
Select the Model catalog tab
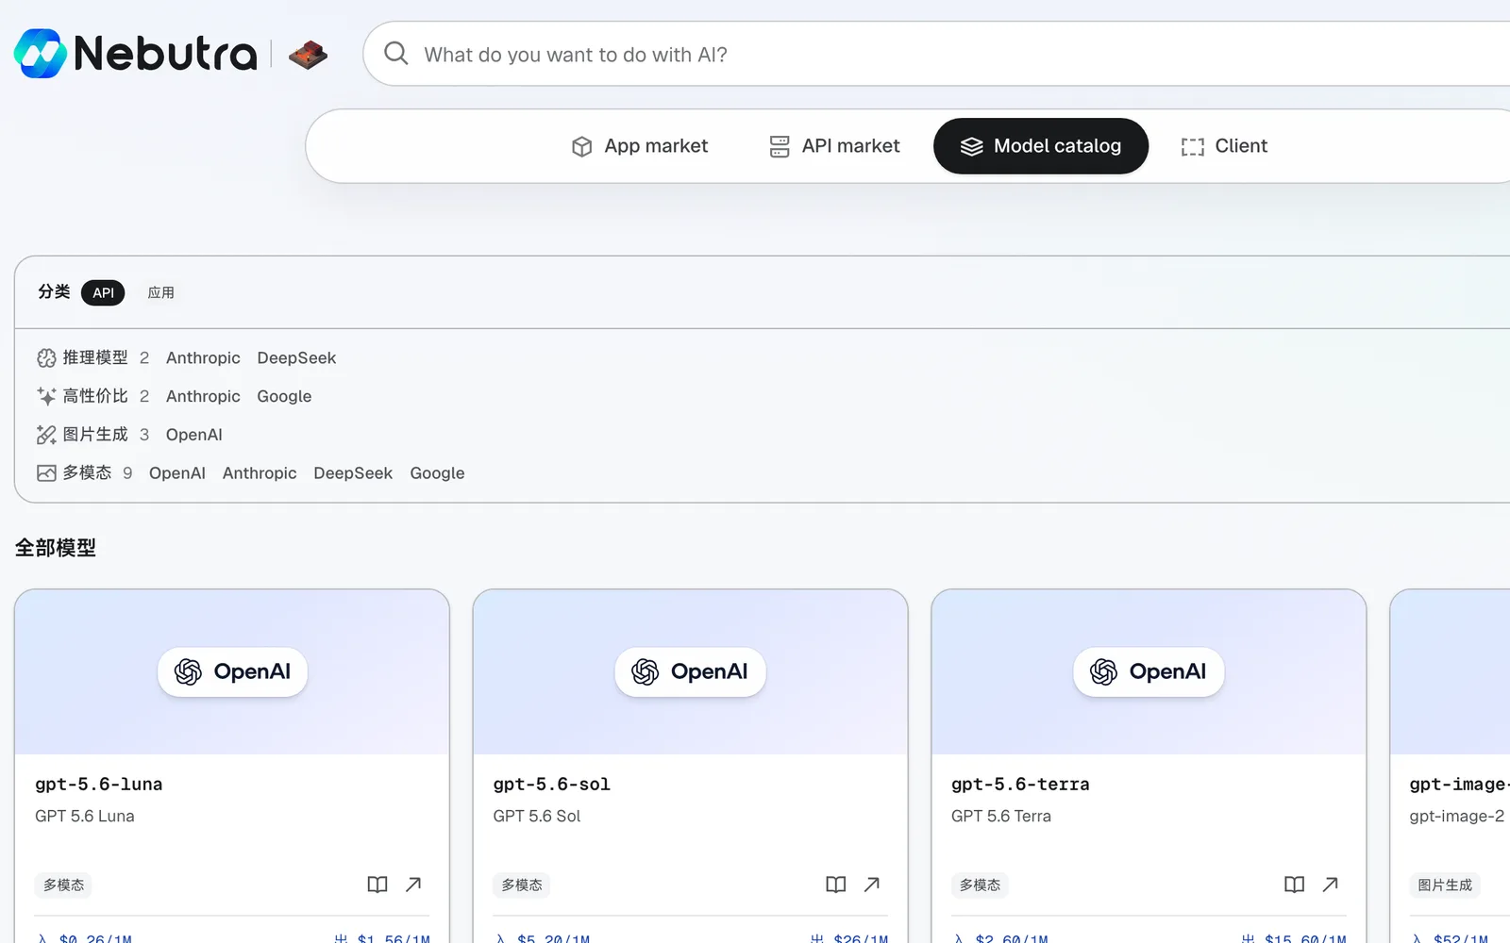(1041, 146)
